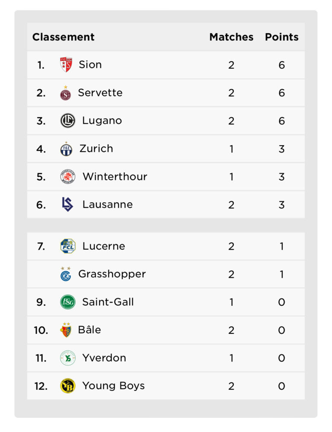The image size is (332, 432).
Task: Click the Classement column header
Action: [64, 37]
